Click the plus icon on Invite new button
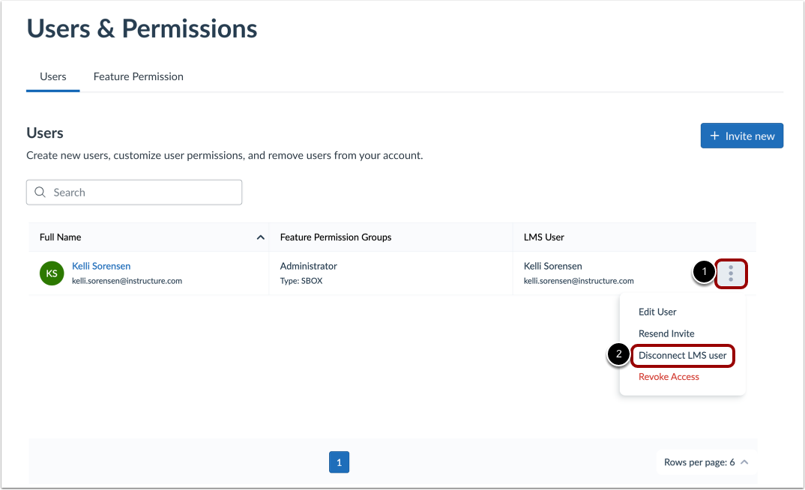This screenshot has height=490, width=805. pos(714,136)
